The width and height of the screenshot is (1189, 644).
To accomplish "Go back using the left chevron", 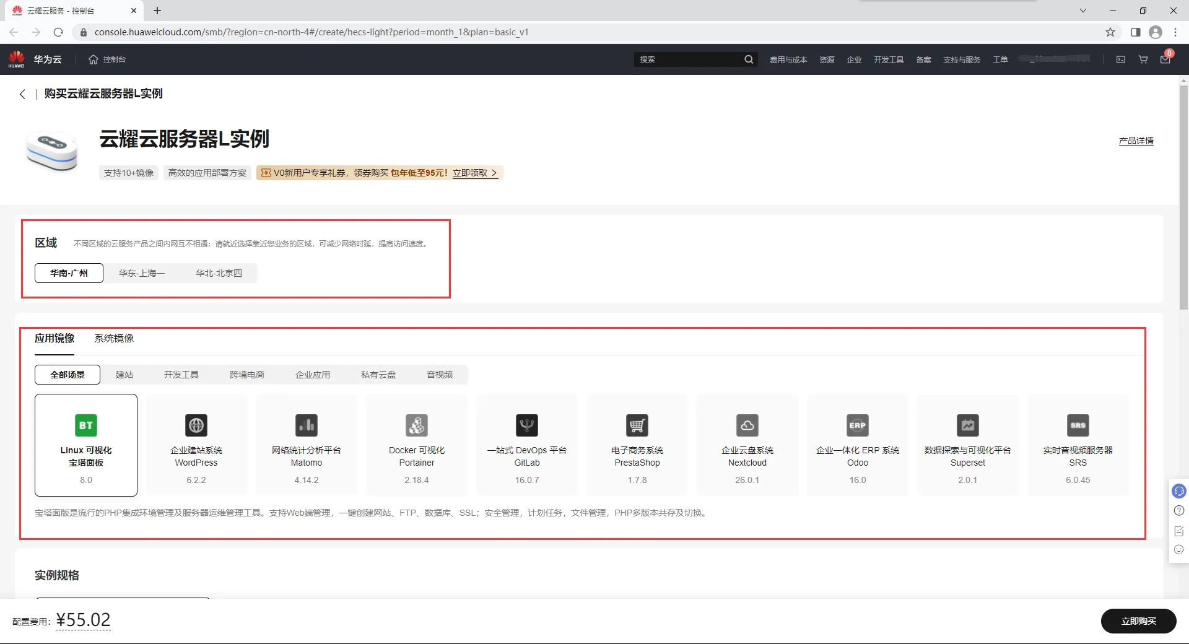I will tap(22, 94).
